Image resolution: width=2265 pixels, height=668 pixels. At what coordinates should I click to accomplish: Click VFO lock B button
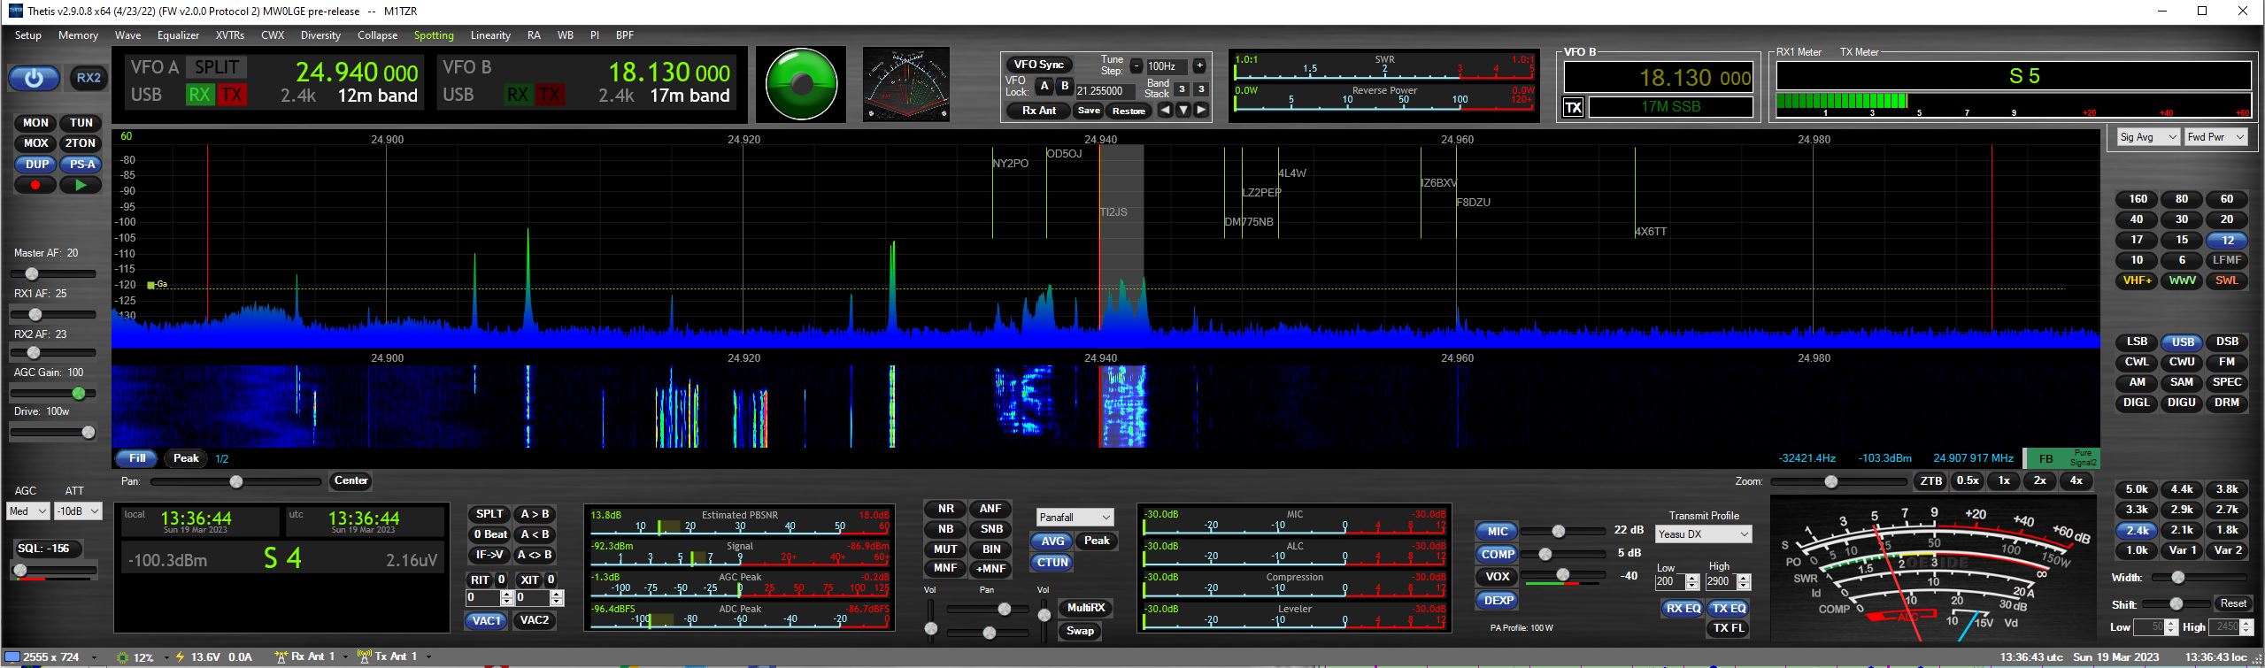[1065, 87]
